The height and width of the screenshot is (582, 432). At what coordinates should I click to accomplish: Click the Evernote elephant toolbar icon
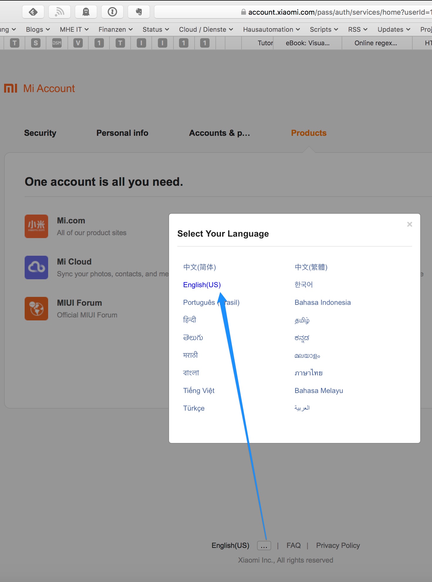(x=139, y=12)
